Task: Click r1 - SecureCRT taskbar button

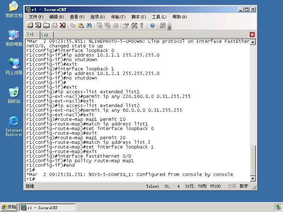Action: point(47,207)
